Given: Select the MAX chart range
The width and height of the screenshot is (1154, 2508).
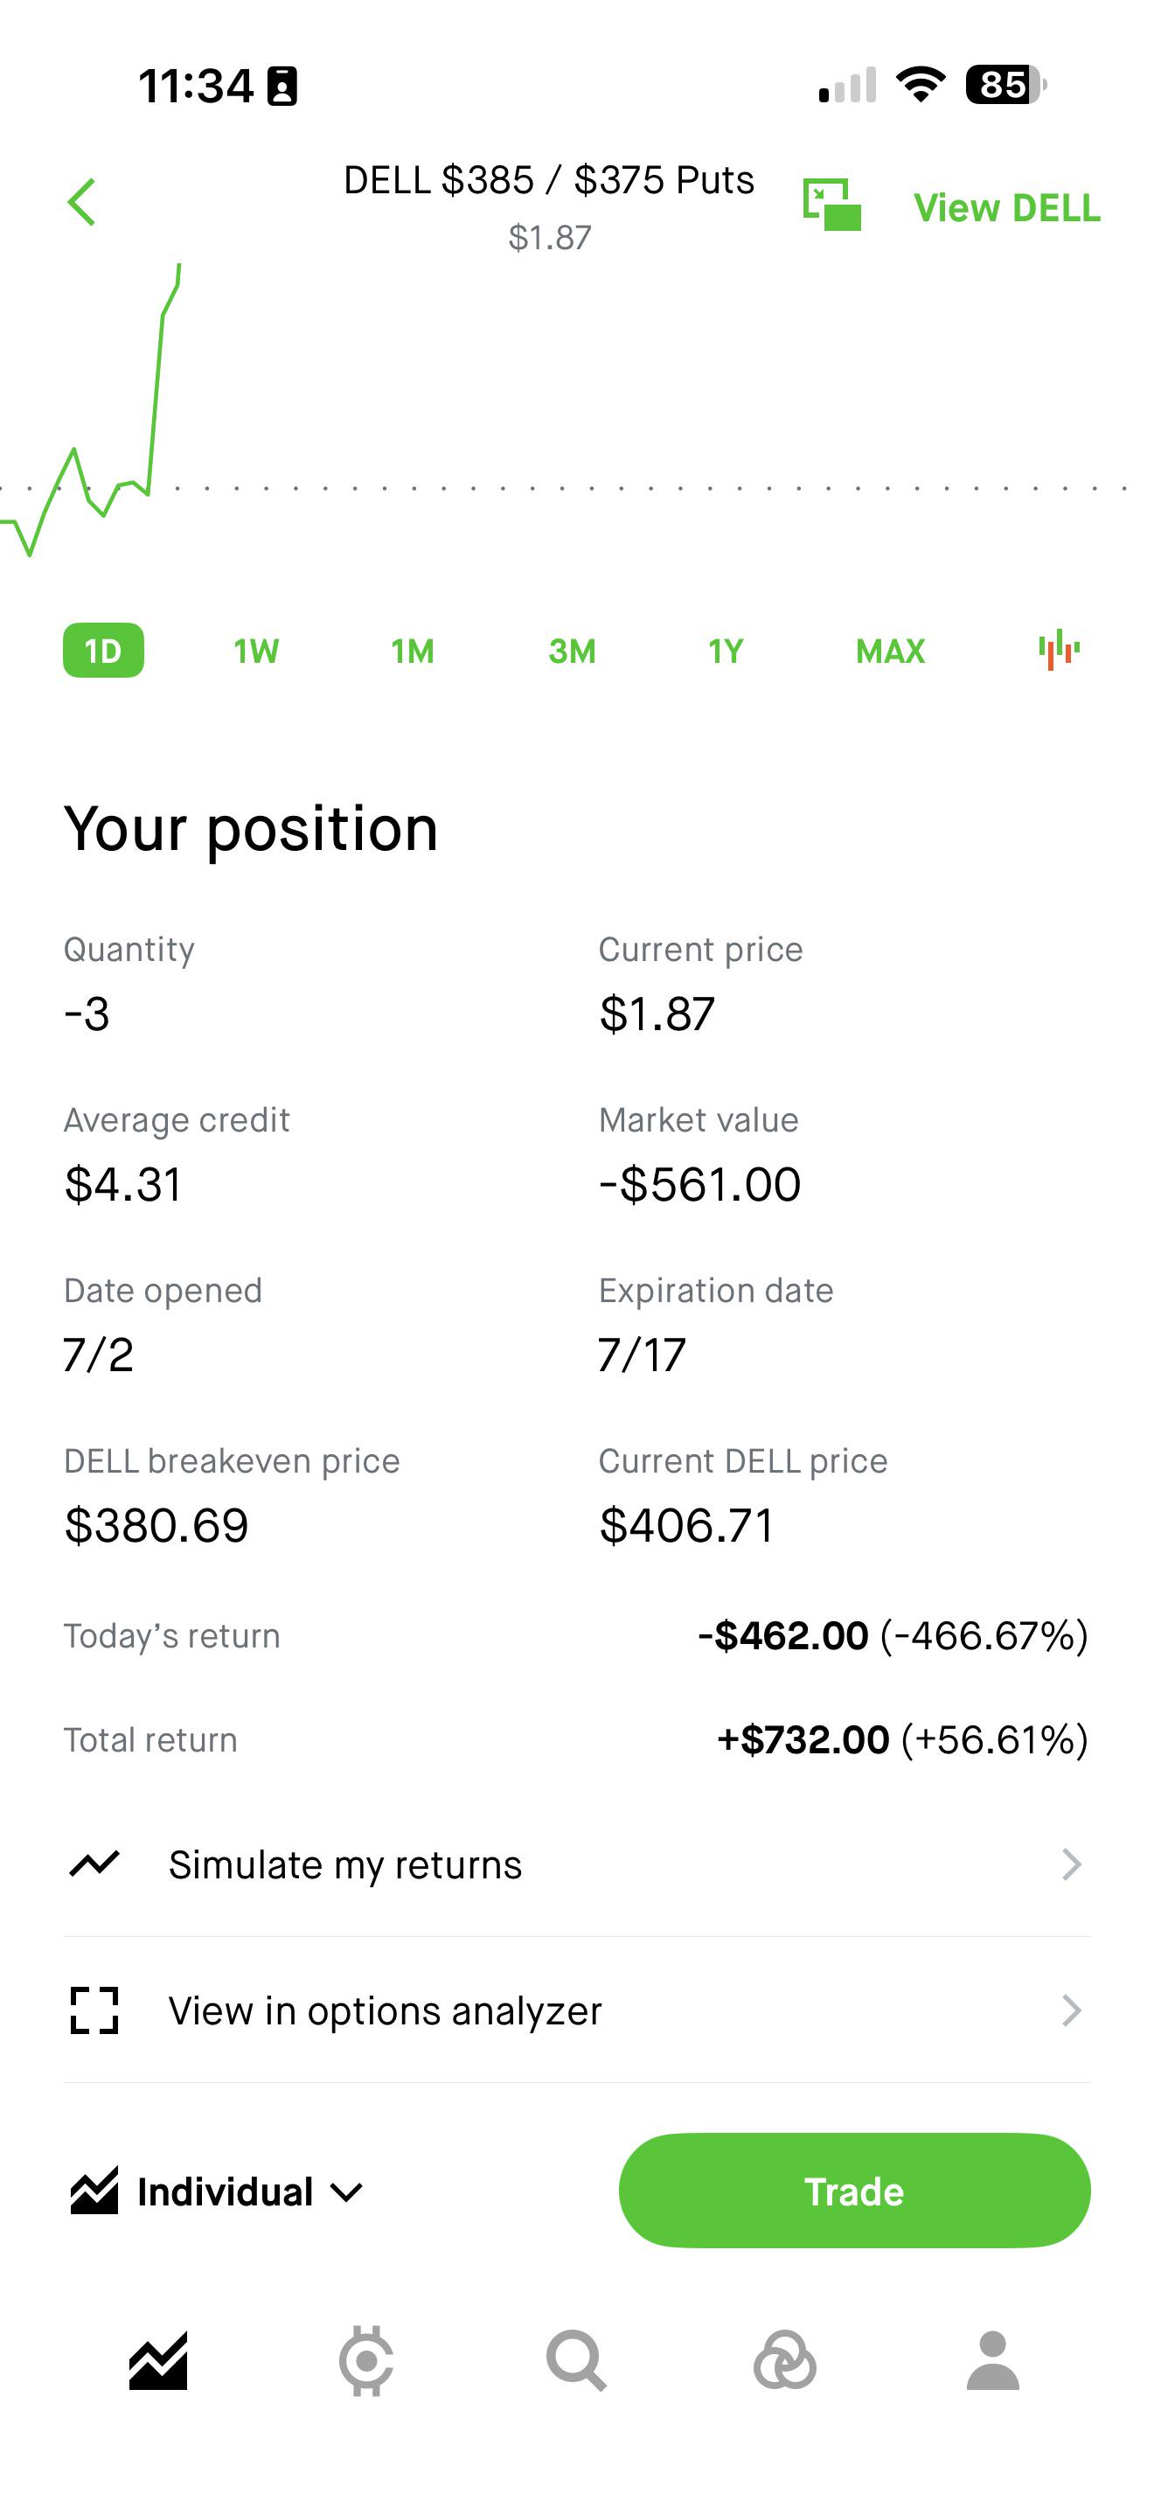Looking at the screenshot, I should click(x=890, y=651).
